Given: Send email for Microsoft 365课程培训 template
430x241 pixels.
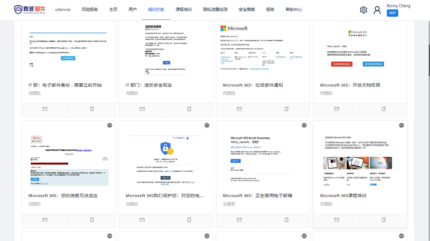Looking at the screenshot, I should pos(337,220).
